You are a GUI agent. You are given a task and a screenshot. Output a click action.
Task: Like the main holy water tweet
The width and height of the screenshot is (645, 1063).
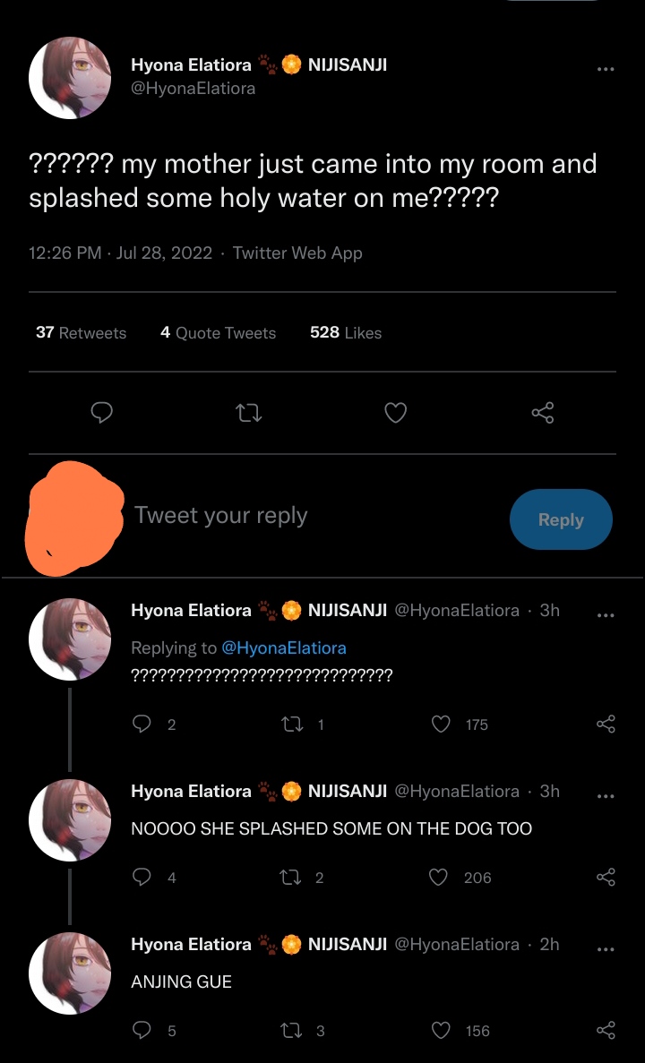click(395, 412)
